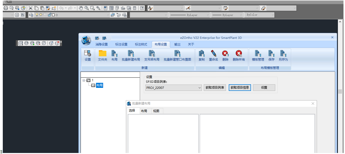Open the lineweight ByLayer dropdown

(x=227, y=15)
